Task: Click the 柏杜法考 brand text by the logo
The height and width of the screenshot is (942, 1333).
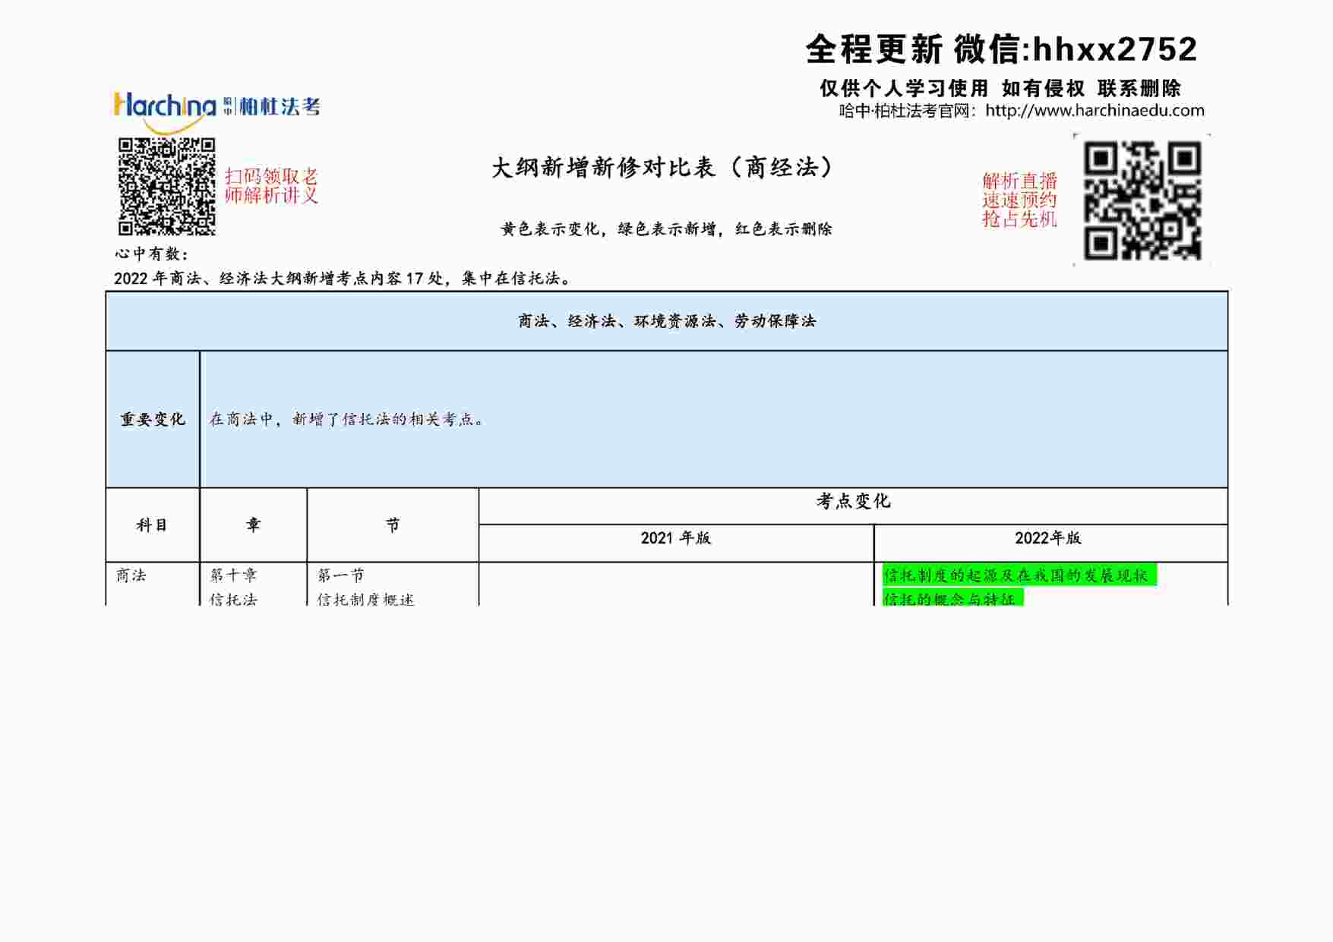Action: point(280,106)
